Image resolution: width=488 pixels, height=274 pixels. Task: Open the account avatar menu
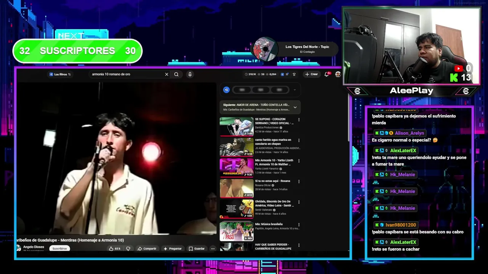click(338, 74)
